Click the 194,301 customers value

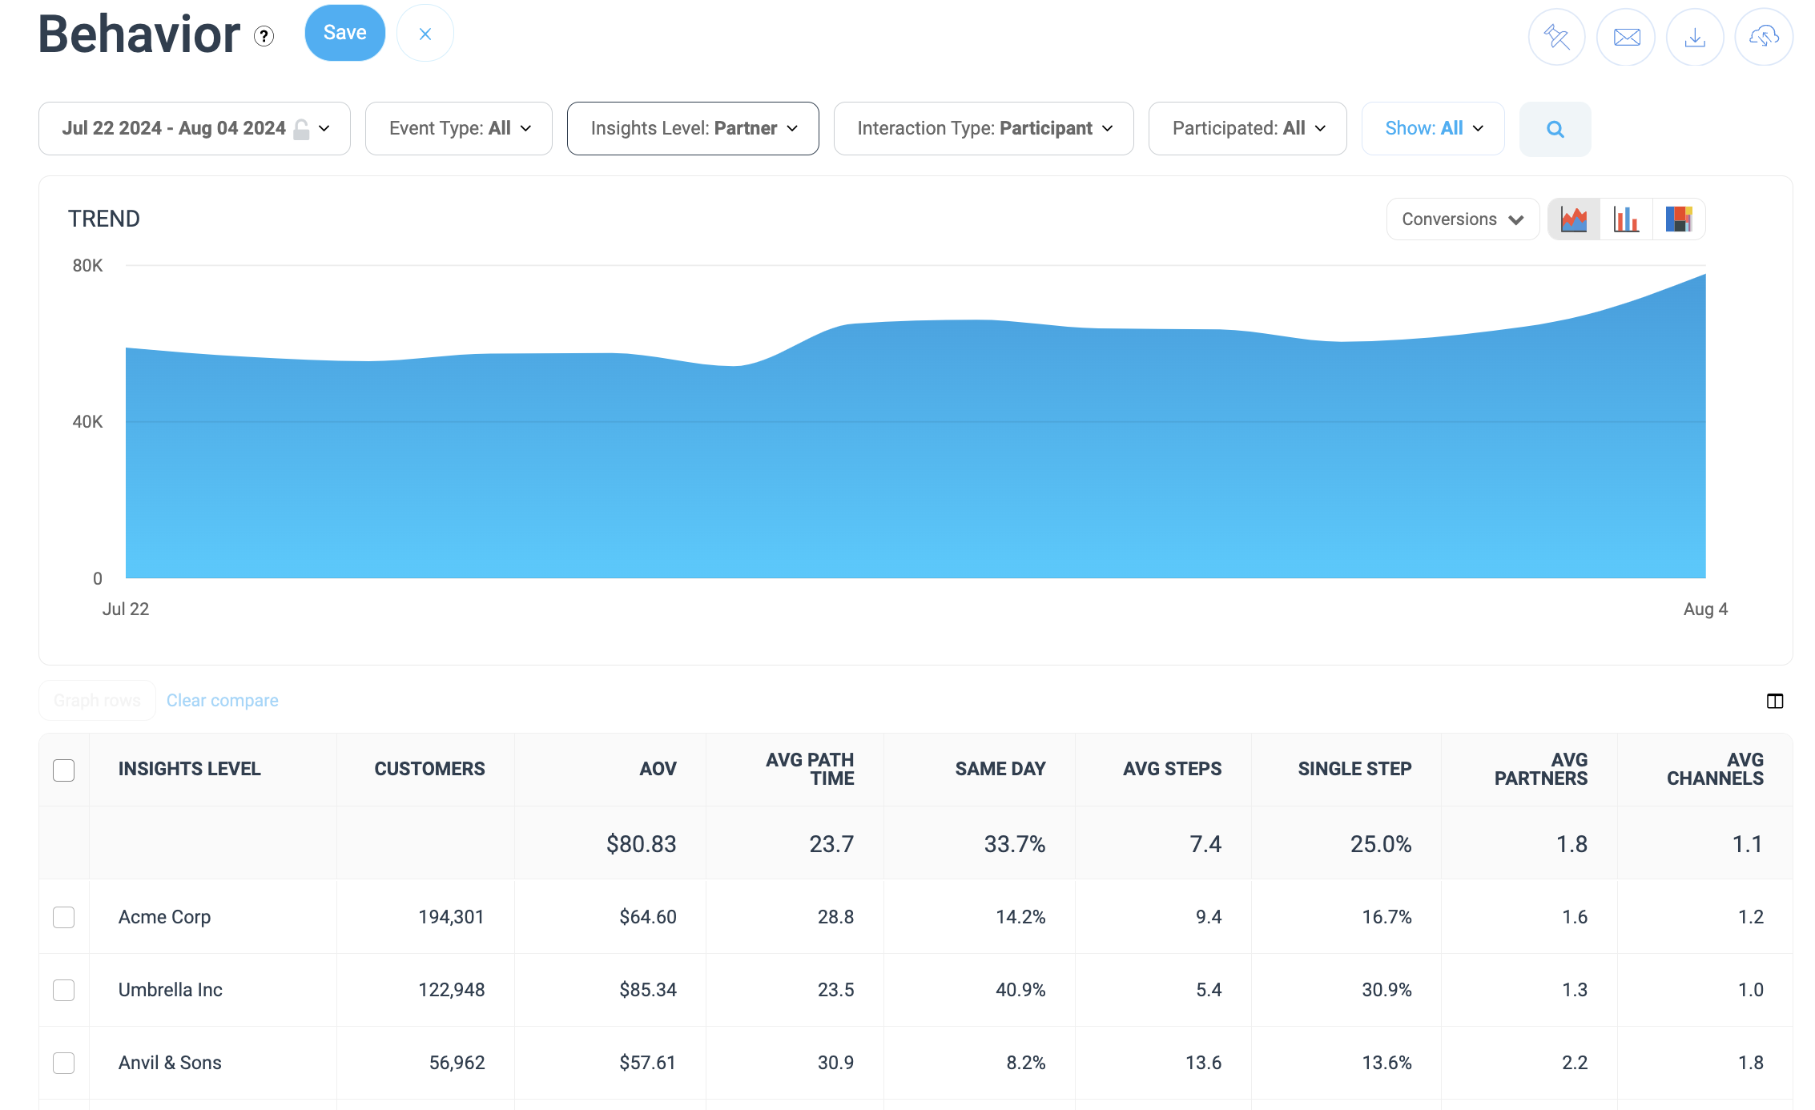452,917
